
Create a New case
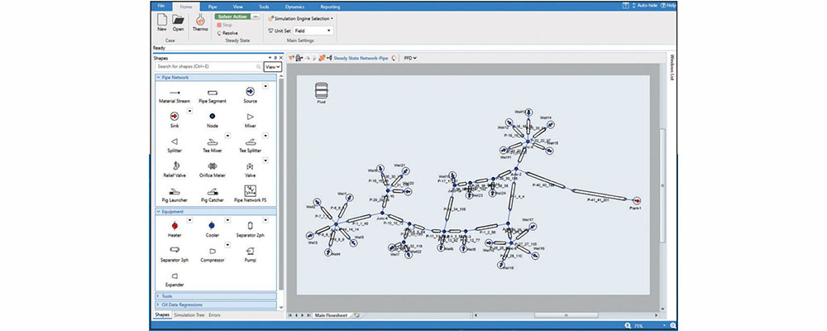(x=162, y=22)
